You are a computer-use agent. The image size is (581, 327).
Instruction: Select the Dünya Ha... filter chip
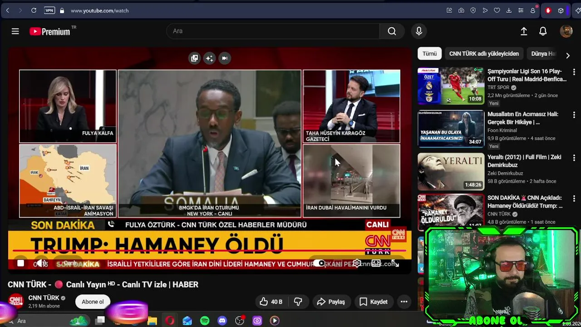(543, 54)
